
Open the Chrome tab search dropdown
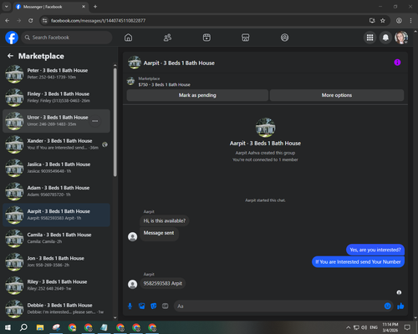click(7, 7)
